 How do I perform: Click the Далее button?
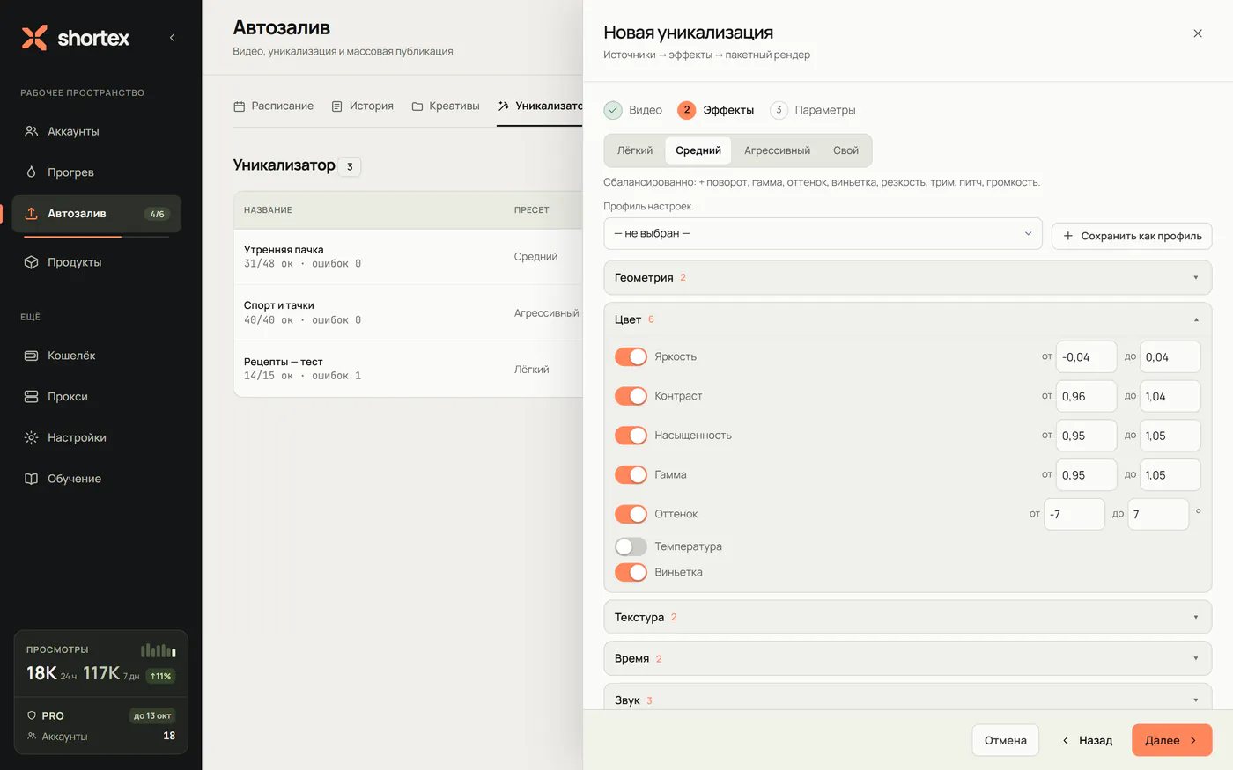coord(1171,740)
